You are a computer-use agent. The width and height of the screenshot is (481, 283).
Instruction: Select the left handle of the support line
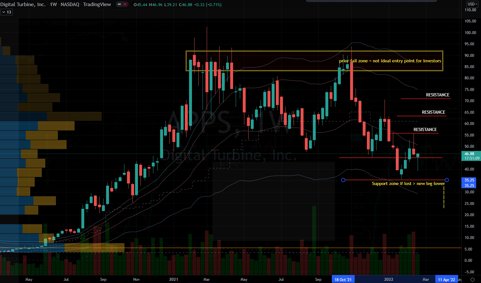coord(343,180)
